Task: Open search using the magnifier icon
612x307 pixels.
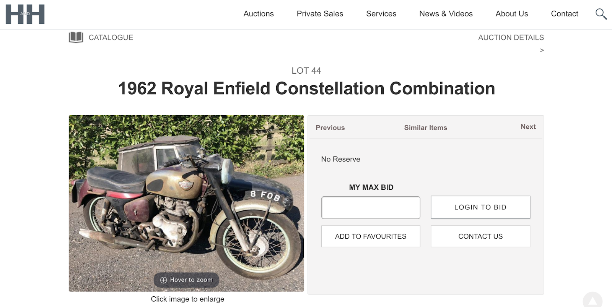Action: point(601,14)
